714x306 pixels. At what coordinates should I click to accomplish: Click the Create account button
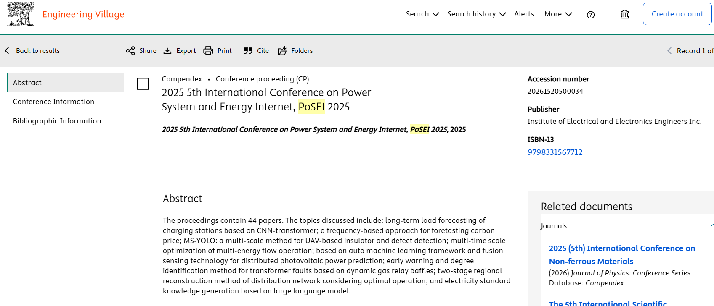point(677,14)
